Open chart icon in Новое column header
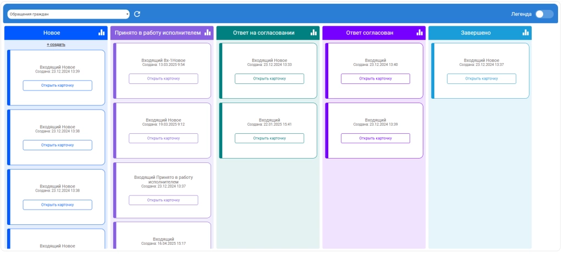563x254 pixels. click(101, 33)
